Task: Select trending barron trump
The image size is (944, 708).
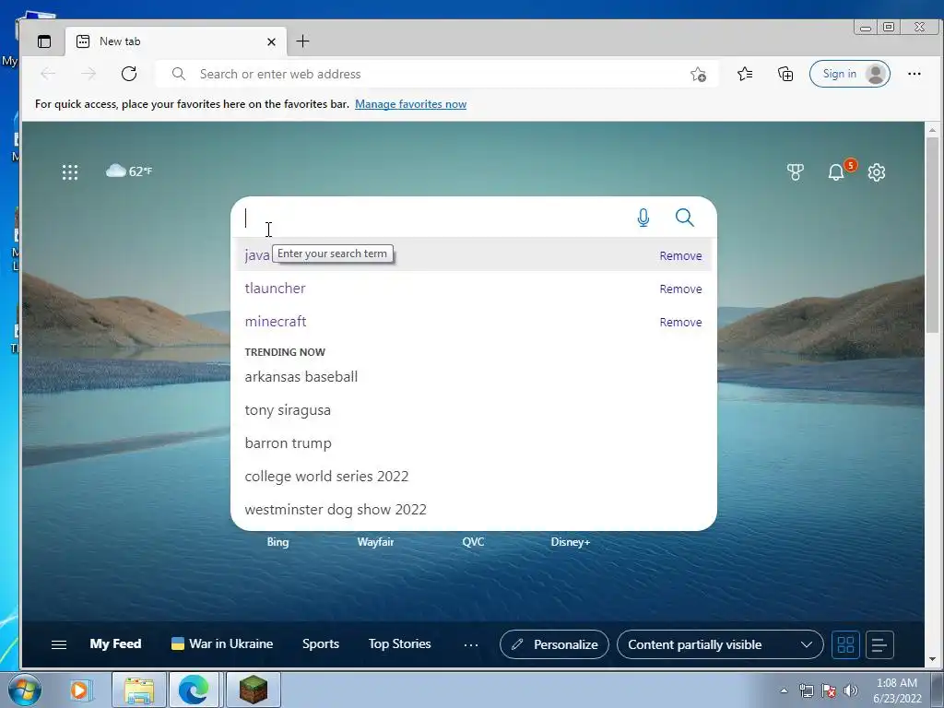Action: coord(473,443)
